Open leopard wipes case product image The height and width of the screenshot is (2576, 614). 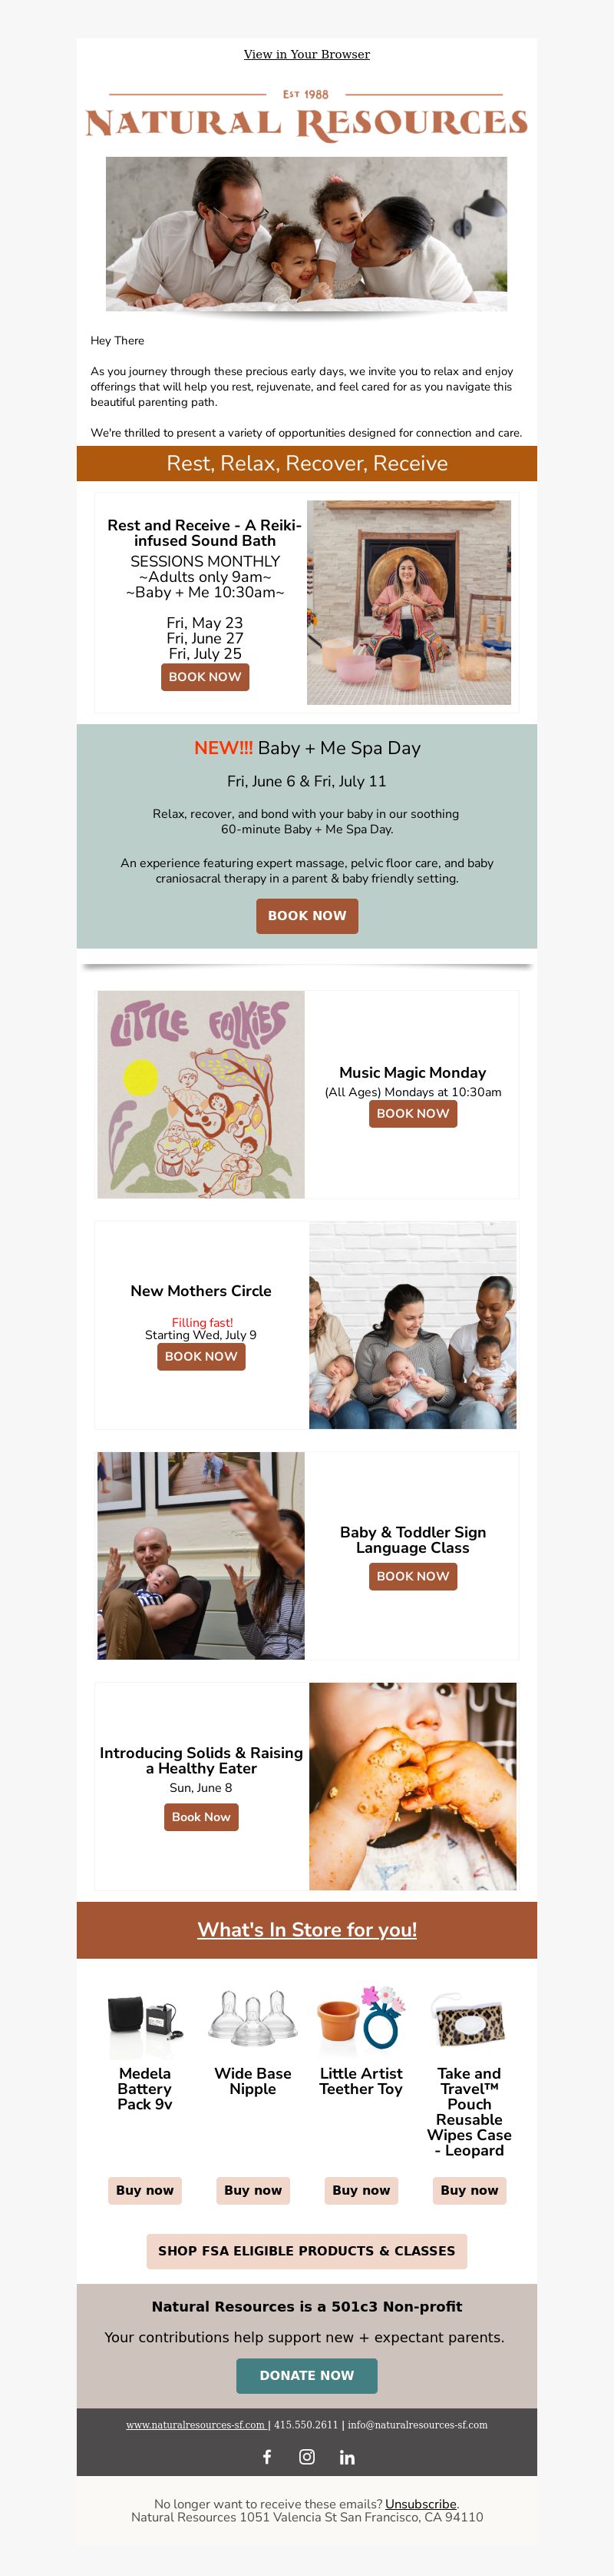[469, 2020]
